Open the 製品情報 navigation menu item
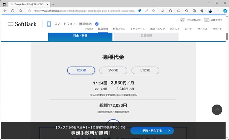The height and width of the screenshot is (140, 229). [103, 29]
